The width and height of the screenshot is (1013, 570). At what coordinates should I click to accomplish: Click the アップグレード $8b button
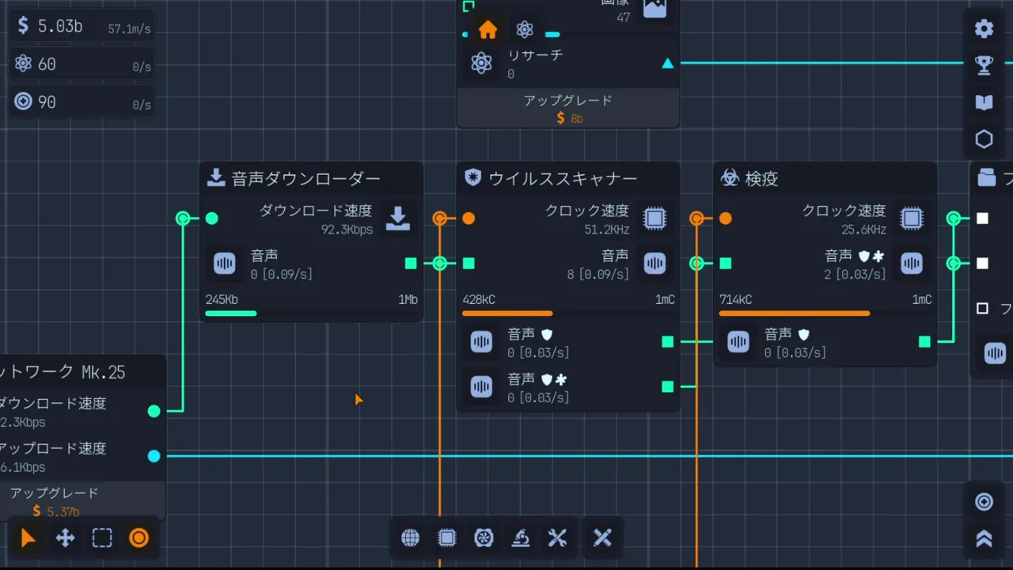568,108
